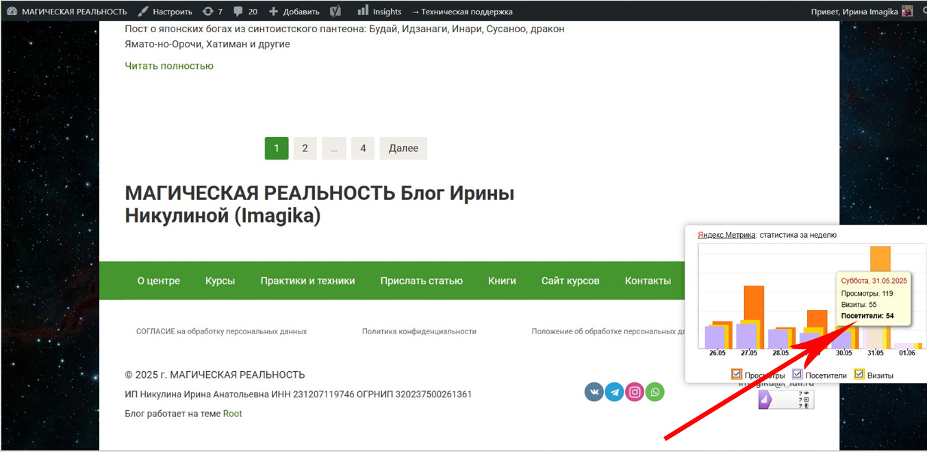Expand МАГИЧЕСКАЯ РЕАЛЬНОСТЬ site menu in admin bar
The image size is (927, 452).
67,12
